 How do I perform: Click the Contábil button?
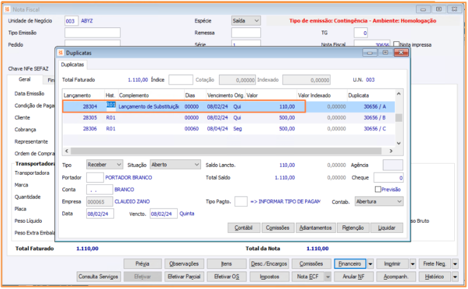[243, 228]
